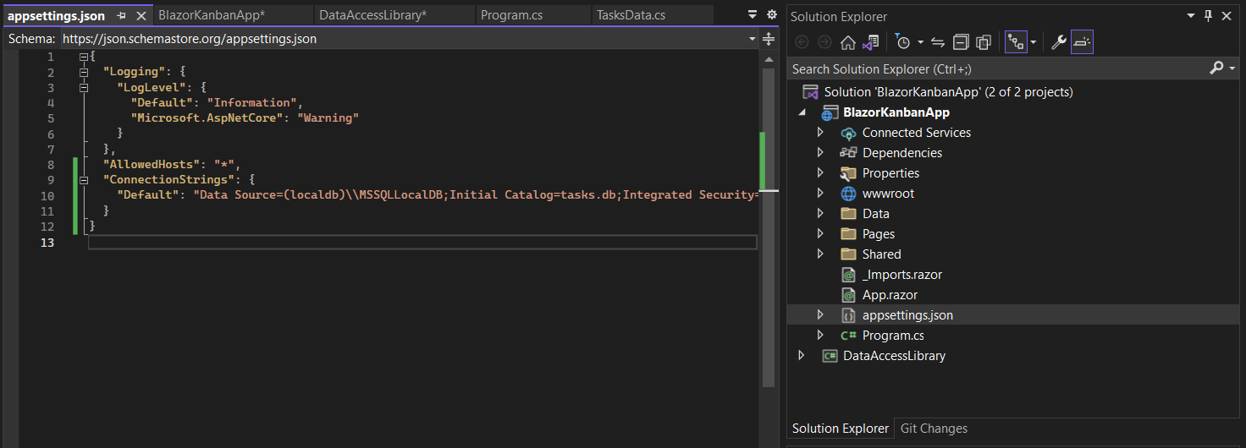Open the Pending Changes Filter dropdown arrow
The image size is (1246, 448).
point(919,42)
